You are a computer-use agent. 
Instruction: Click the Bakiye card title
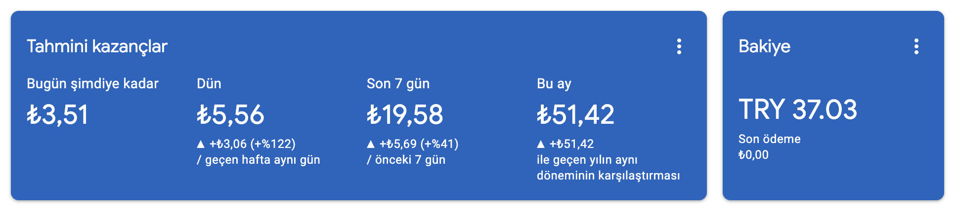(764, 46)
